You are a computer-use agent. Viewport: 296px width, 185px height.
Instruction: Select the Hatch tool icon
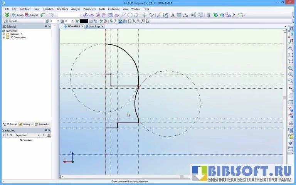pos(179,15)
